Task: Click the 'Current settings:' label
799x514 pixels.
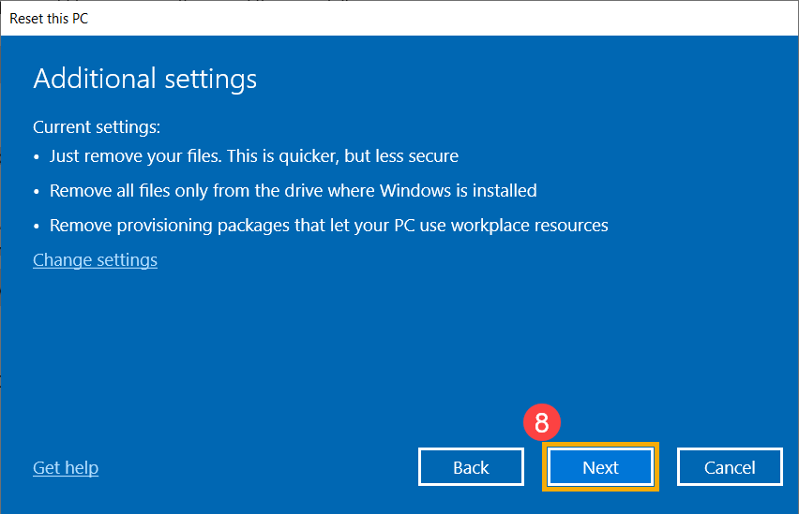Action: pos(97,126)
